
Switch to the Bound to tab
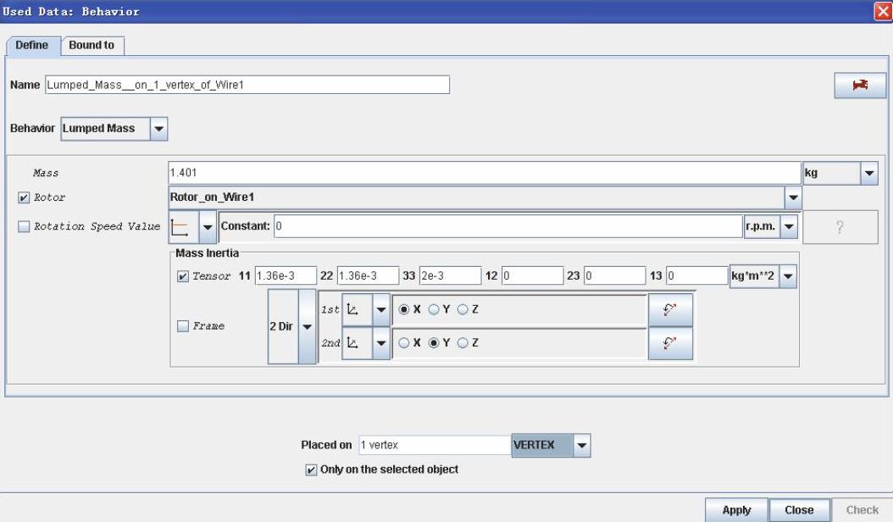pos(97,45)
